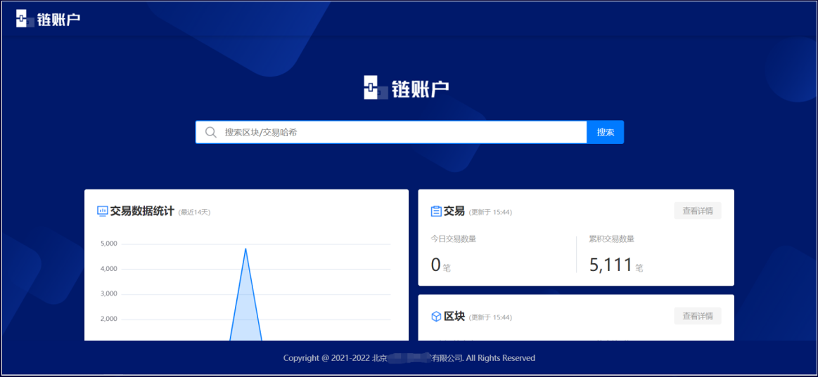This screenshot has width=818, height=377.
Task: Focus the 搜索区块/交易哈希 search field
Action: (x=391, y=132)
